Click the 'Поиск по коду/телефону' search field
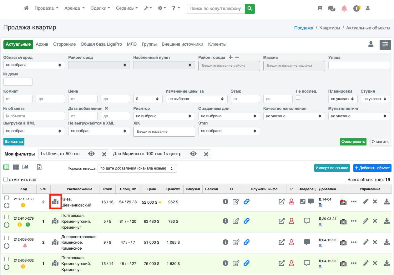 [216, 9]
